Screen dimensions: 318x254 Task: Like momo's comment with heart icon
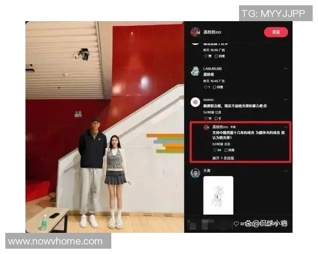click(206, 119)
